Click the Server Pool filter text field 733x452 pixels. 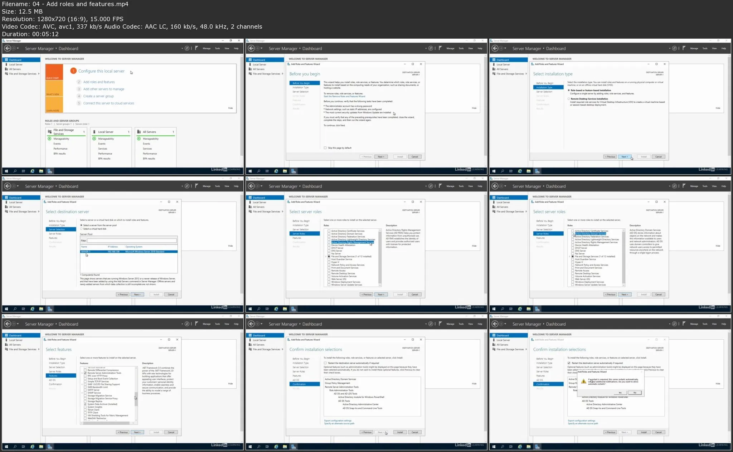(132, 240)
